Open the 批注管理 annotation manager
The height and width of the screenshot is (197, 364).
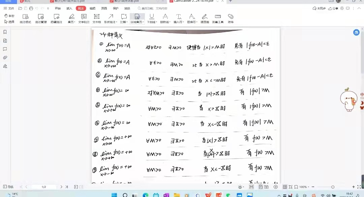click(41, 18)
